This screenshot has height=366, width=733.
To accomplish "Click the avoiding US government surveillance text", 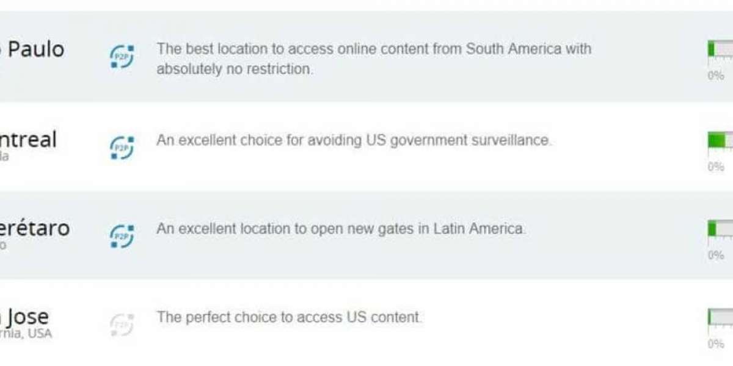I will (354, 140).
